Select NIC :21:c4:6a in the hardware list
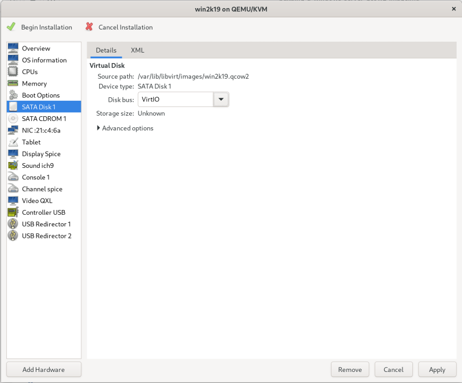The height and width of the screenshot is (383, 462). pyautogui.click(x=41, y=130)
